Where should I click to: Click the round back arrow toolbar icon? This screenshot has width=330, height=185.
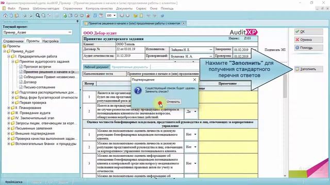click(122, 15)
